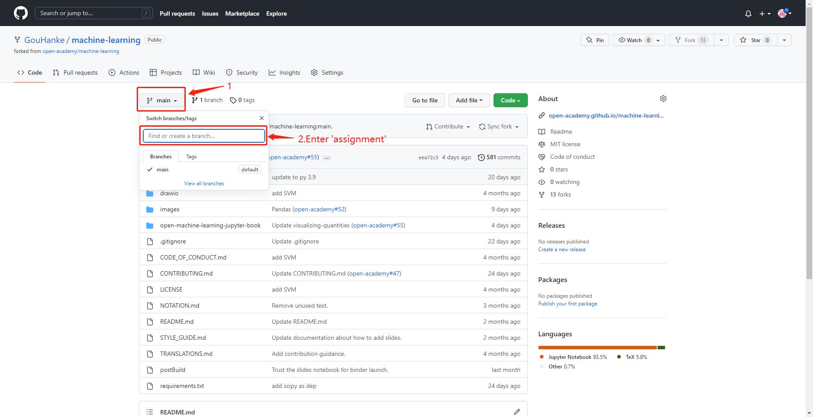813x417 pixels.
Task: Open Explore in top navigation
Action: 276,13
